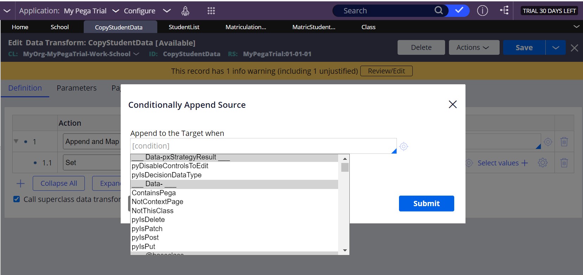Click the Append and Map action dropdown

pyautogui.click(x=92, y=142)
